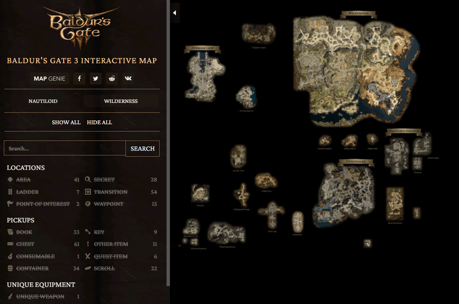Toggle Waypoint location markers

coord(121,204)
